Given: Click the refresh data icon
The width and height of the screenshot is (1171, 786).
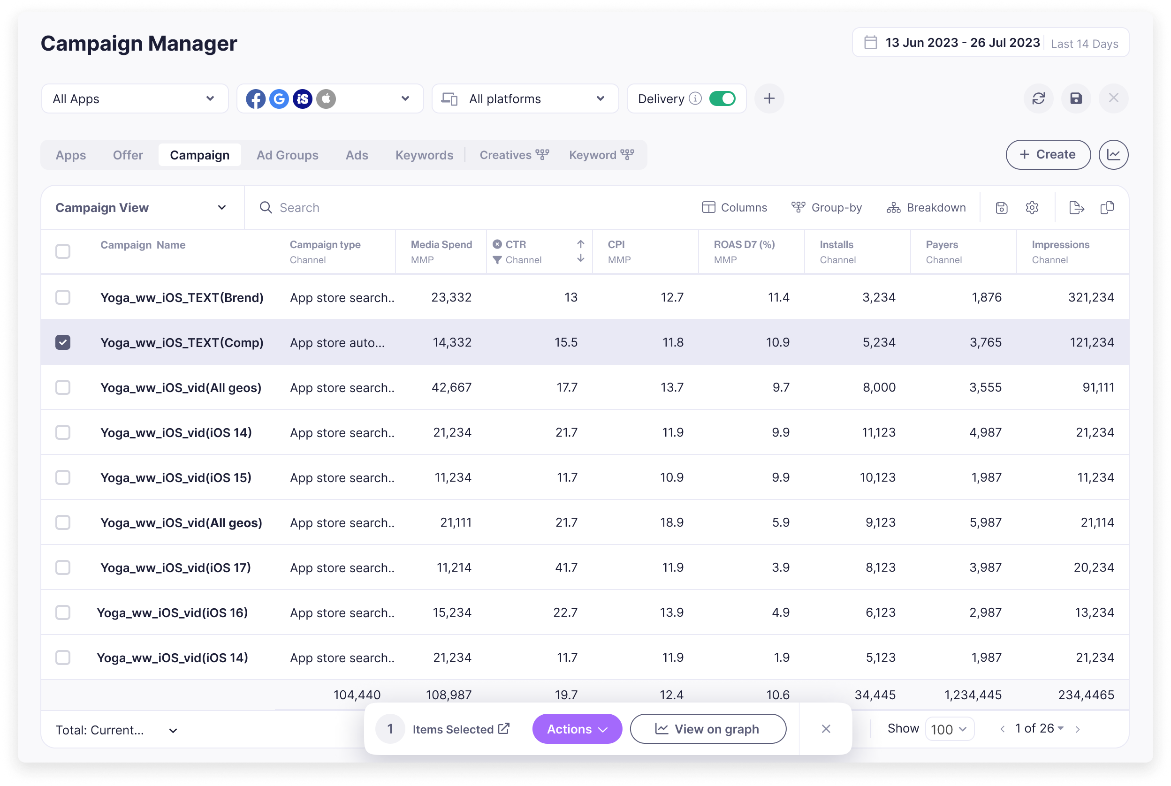Looking at the screenshot, I should pos(1038,98).
